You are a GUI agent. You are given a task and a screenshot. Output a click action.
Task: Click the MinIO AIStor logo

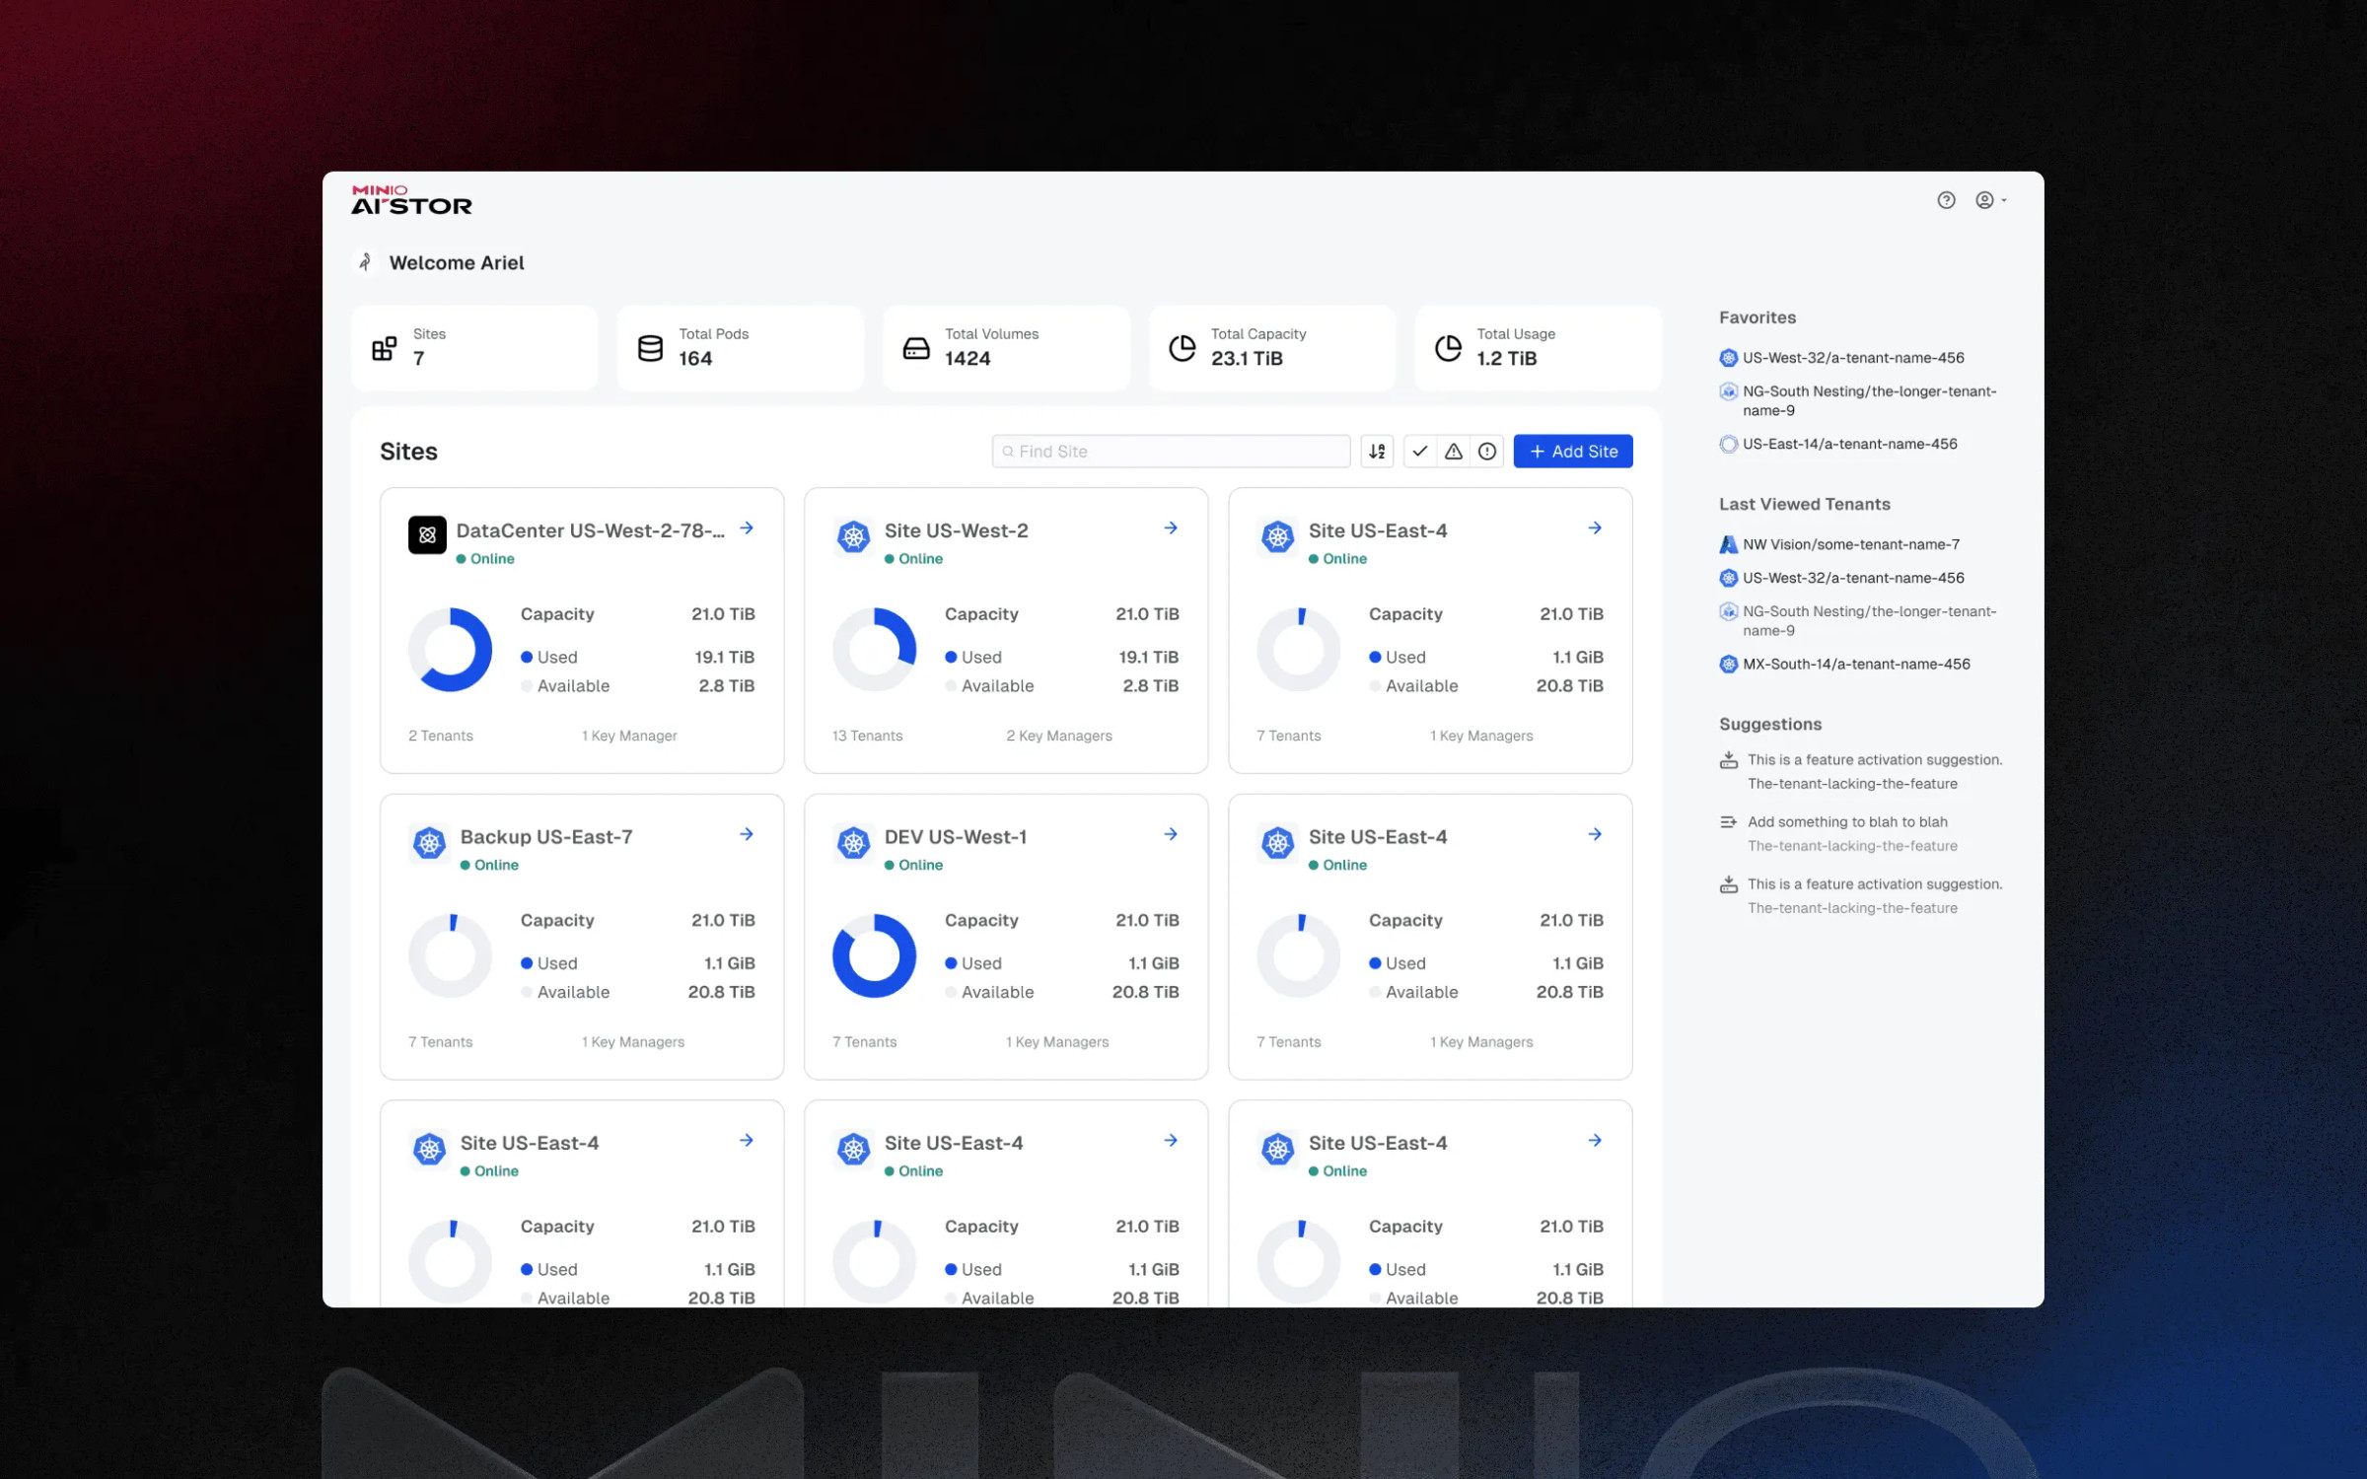[x=411, y=200]
